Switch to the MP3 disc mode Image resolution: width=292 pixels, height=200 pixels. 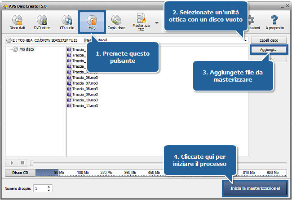point(92,22)
